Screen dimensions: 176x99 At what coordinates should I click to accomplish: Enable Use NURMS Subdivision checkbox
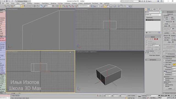coord(164,61)
